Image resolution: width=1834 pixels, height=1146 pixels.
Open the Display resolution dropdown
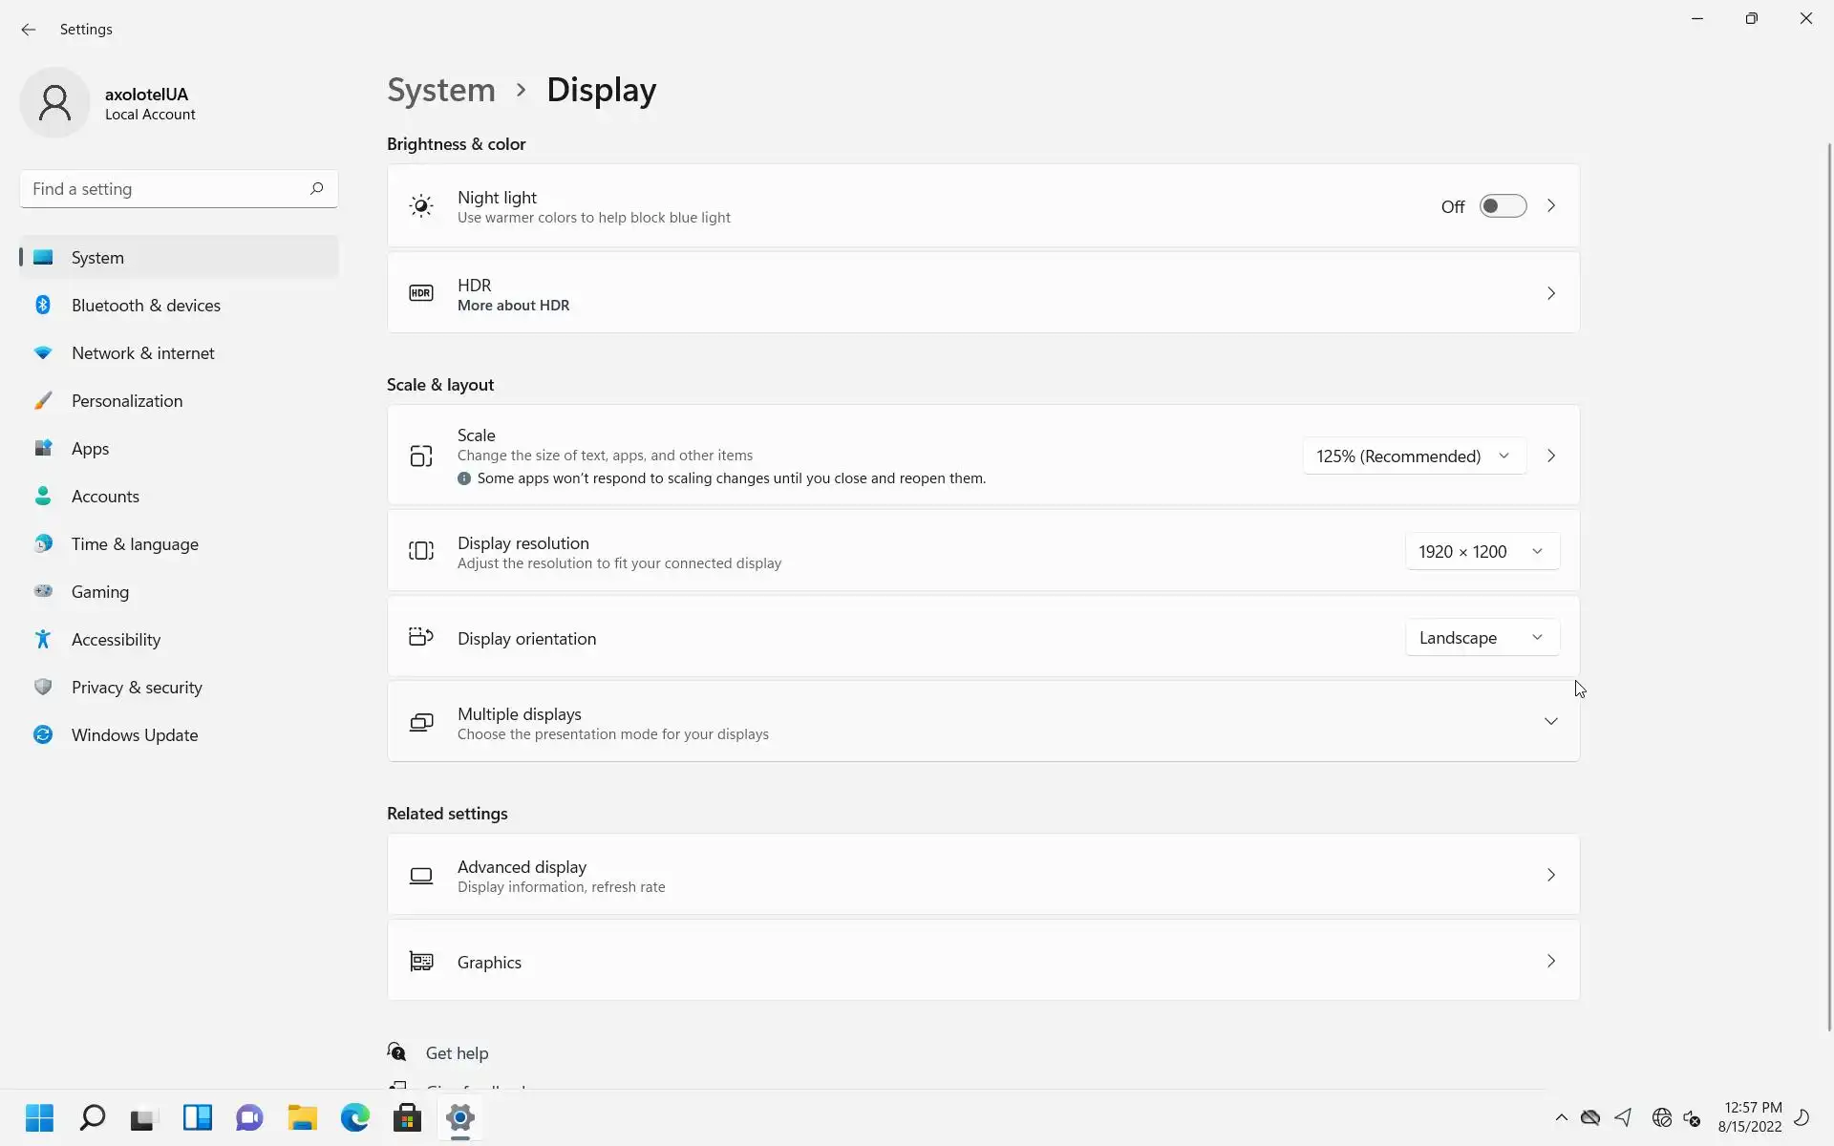(1482, 552)
